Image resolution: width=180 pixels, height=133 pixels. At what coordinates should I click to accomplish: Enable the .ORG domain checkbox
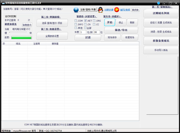coord(94,21)
